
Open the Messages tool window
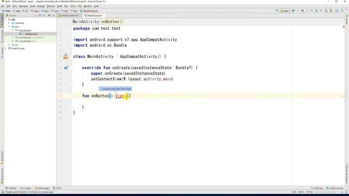tap(42, 188)
